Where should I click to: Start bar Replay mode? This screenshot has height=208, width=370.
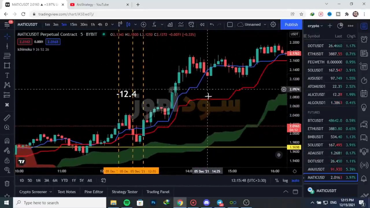[x=202, y=25]
